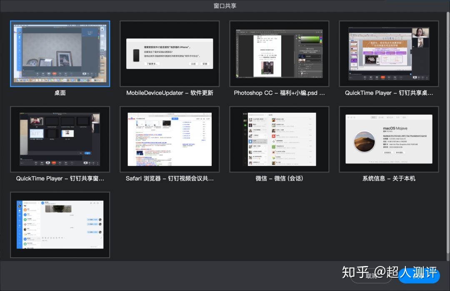Click the 'QuickTime Player – 钉钉共享窗...' label

[x=60, y=178]
